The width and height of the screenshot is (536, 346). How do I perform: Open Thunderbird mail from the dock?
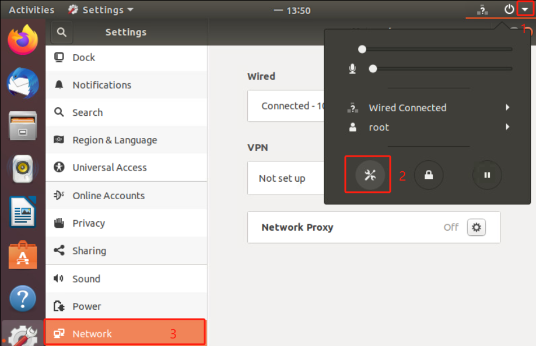pyautogui.click(x=23, y=83)
